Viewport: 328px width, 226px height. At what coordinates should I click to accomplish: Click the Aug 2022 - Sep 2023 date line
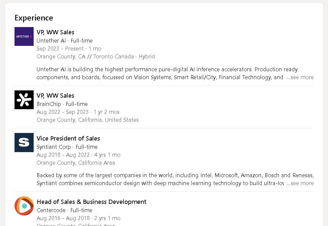click(78, 112)
